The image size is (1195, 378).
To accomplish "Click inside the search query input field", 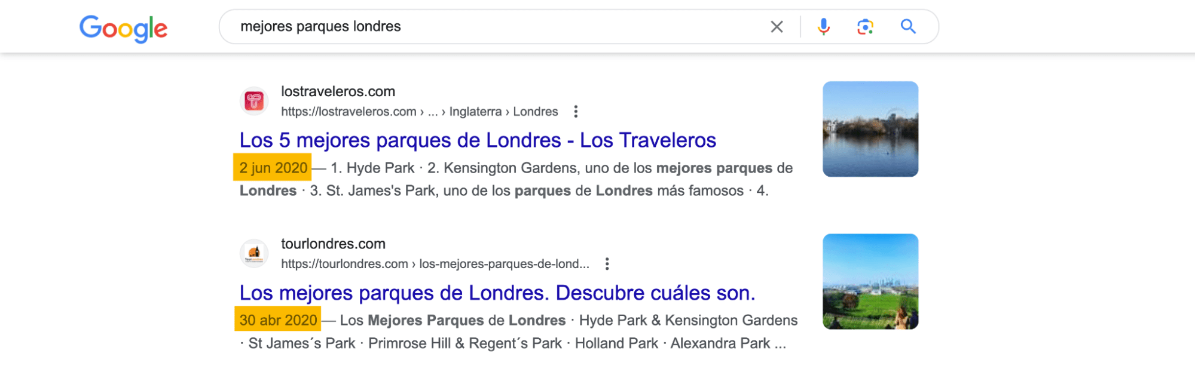I will (478, 26).
